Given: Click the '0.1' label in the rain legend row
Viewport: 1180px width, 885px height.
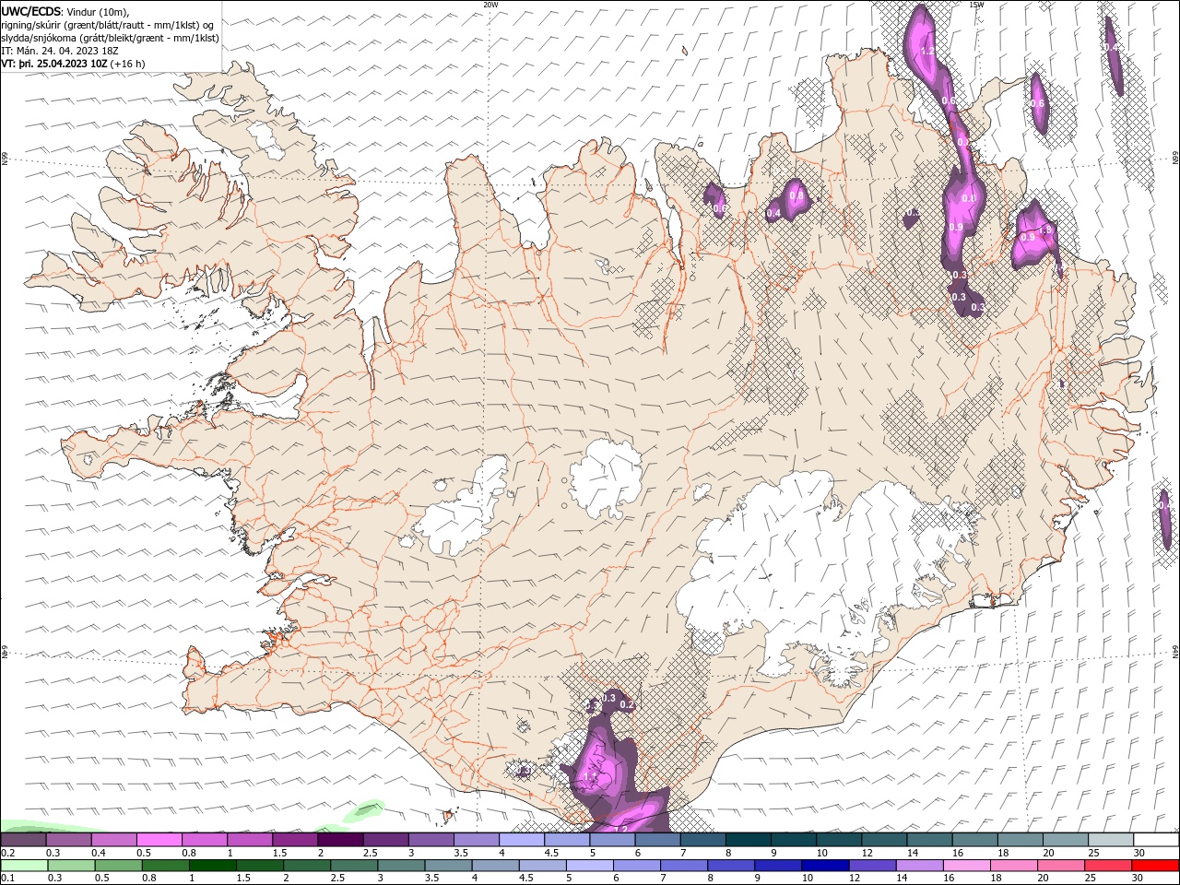Looking at the screenshot, I should point(7,879).
